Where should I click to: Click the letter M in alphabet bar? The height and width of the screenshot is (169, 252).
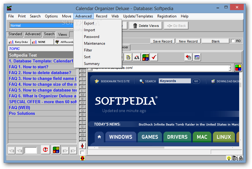point(82,95)
